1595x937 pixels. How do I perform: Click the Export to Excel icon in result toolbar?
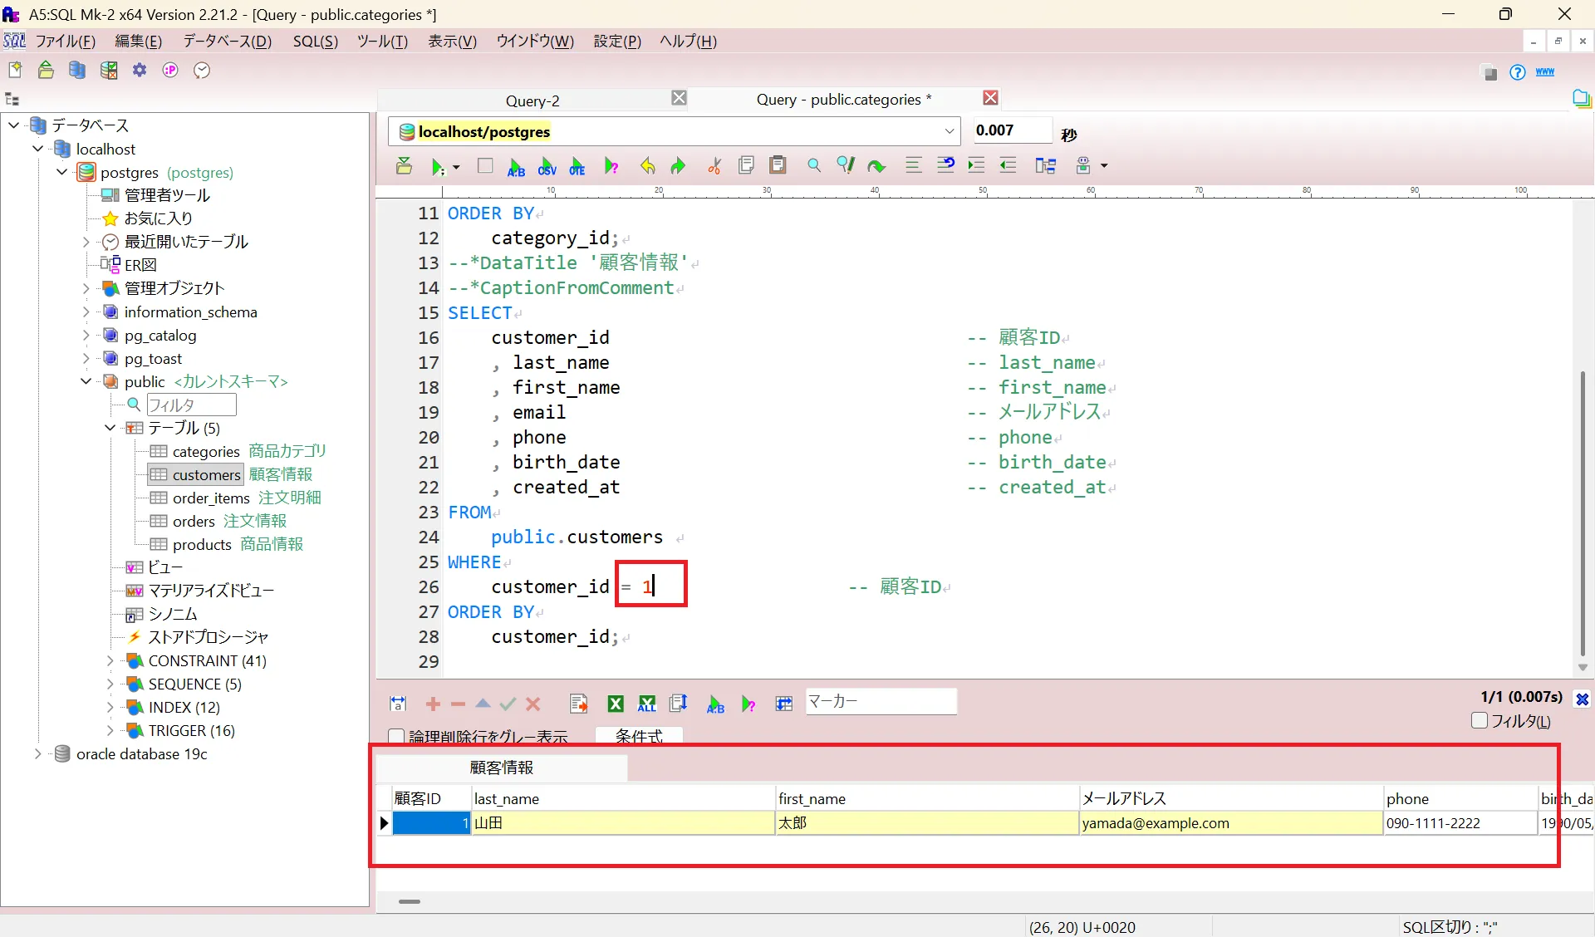(x=616, y=704)
